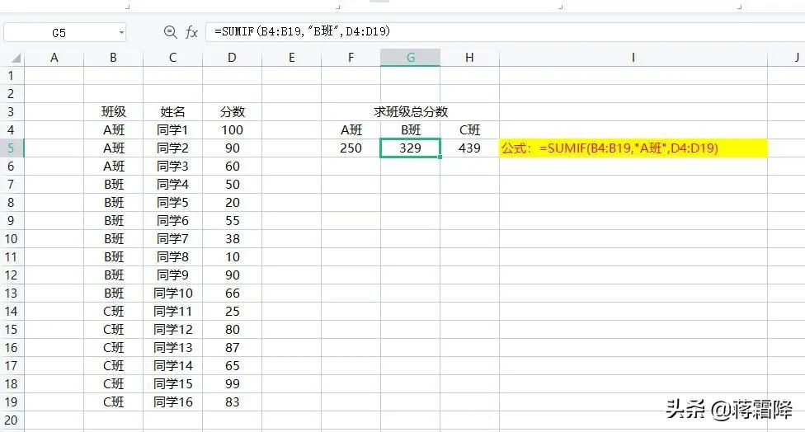This screenshot has height=432, width=805.
Task: Expand the Name Box dropdown arrow
Action: tap(121, 32)
